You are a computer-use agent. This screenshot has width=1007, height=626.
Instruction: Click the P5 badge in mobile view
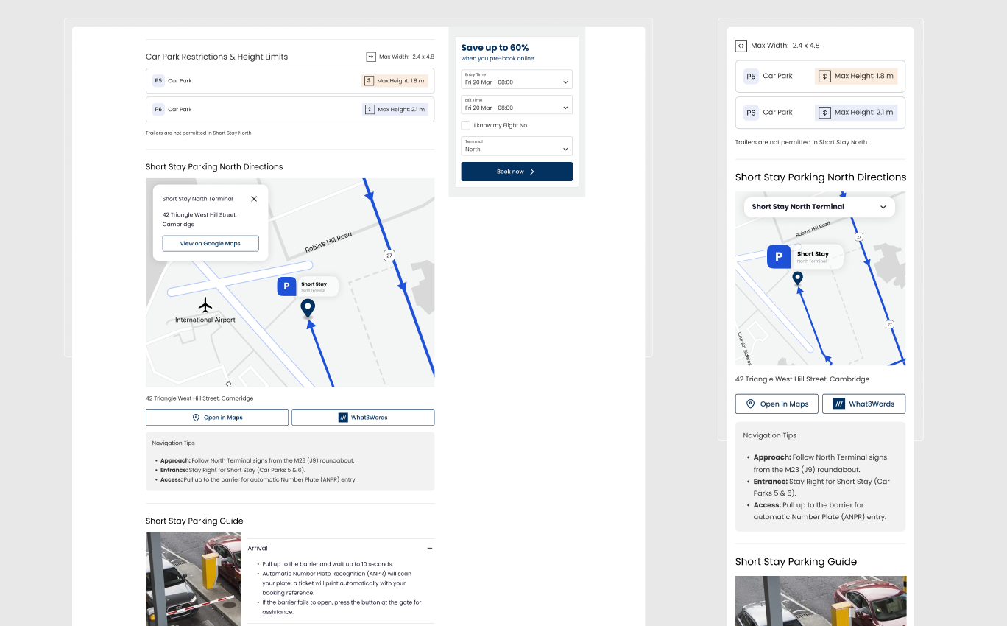pyautogui.click(x=751, y=76)
